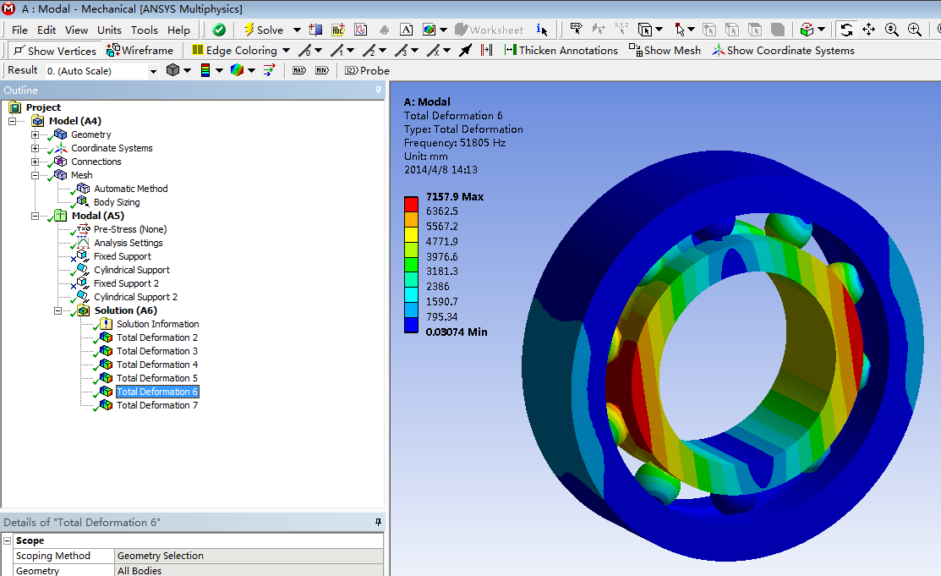Toggle Show Vertices on

[x=55, y=51]
